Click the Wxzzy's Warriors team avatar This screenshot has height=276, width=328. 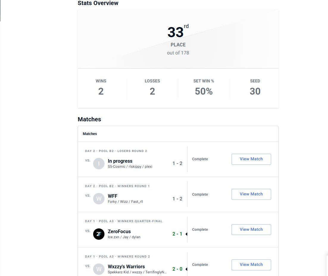(x=99, y=269)
